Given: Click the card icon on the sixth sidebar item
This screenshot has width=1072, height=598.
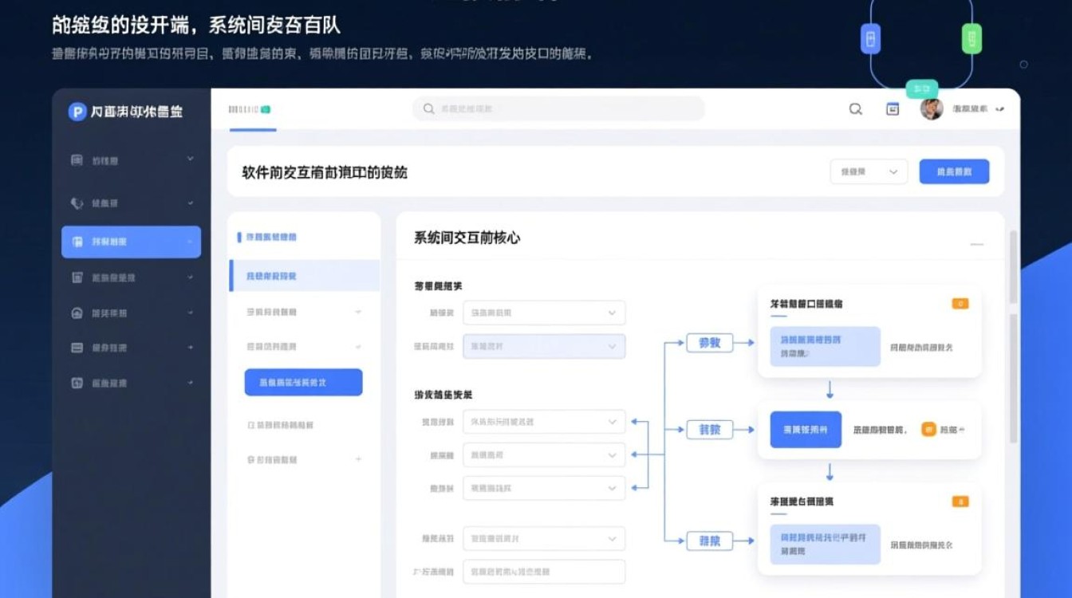Looking at the screenshot, I should coord(74,347).
